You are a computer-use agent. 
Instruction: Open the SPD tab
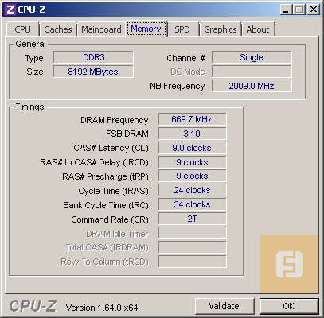[182, 29]
